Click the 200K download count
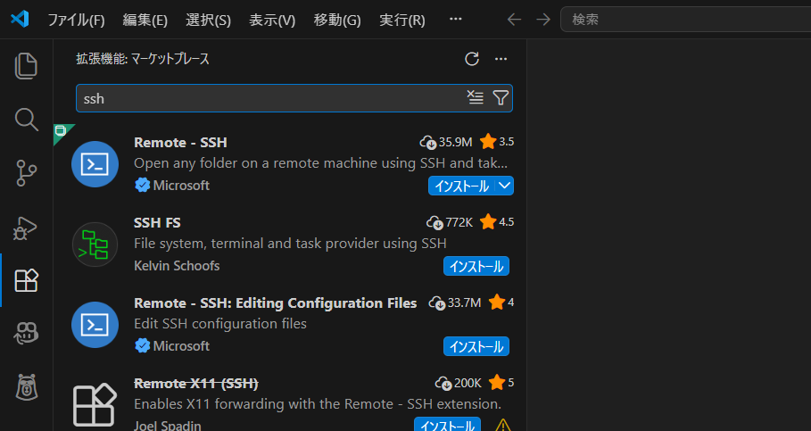Viewport: 811px width, 431px height. (x=468, y=382)
